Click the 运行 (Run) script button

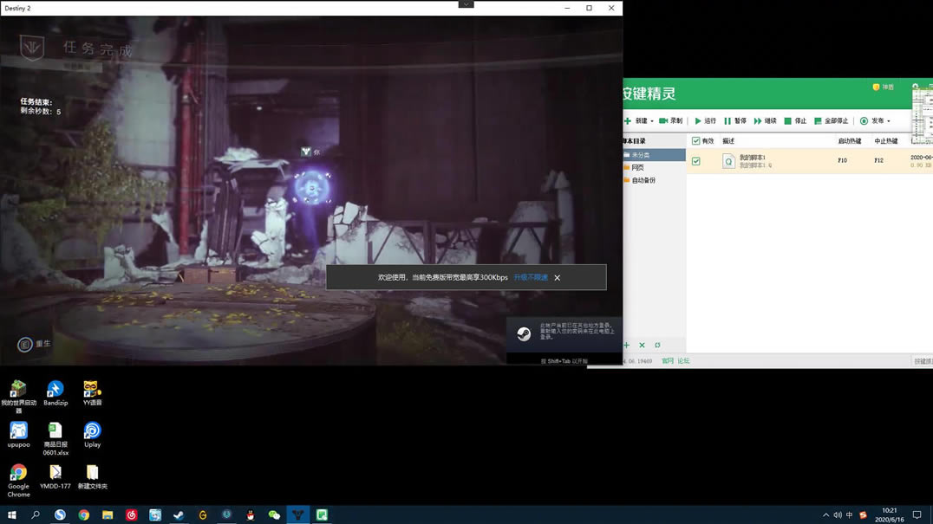[705, 121]
